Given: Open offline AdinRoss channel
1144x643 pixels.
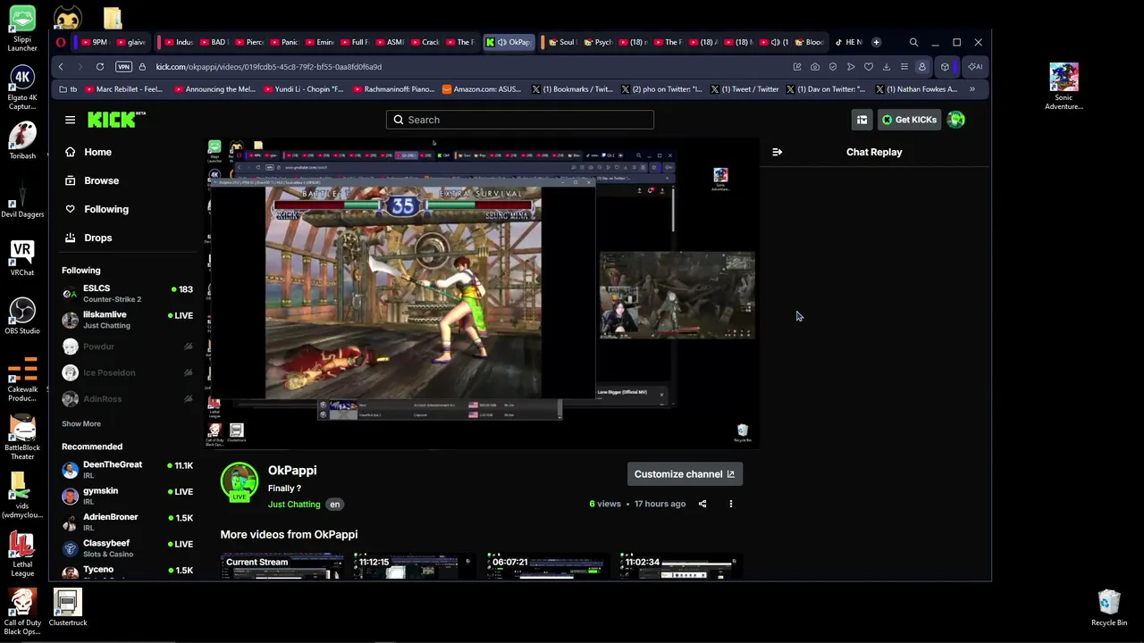Looking at the screenshot, I should (x=127, y=398).
